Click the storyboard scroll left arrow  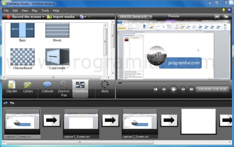(x=4, y=142)
